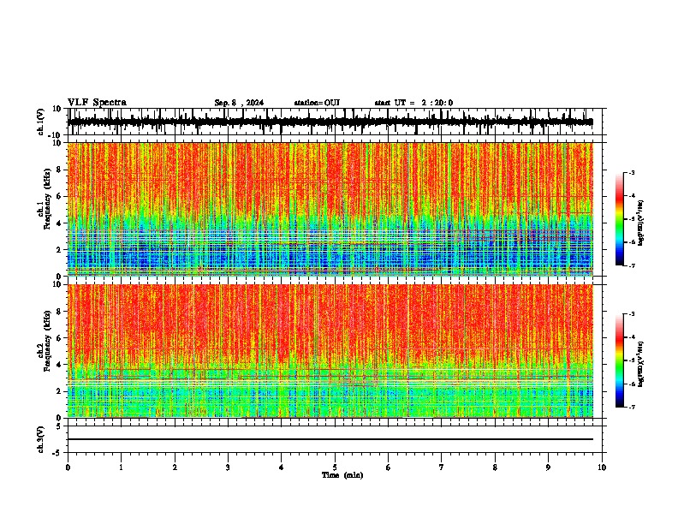Click the ch.1 spectrogram plot
This screenshot has width=678, height=524.
coord(330,209)
